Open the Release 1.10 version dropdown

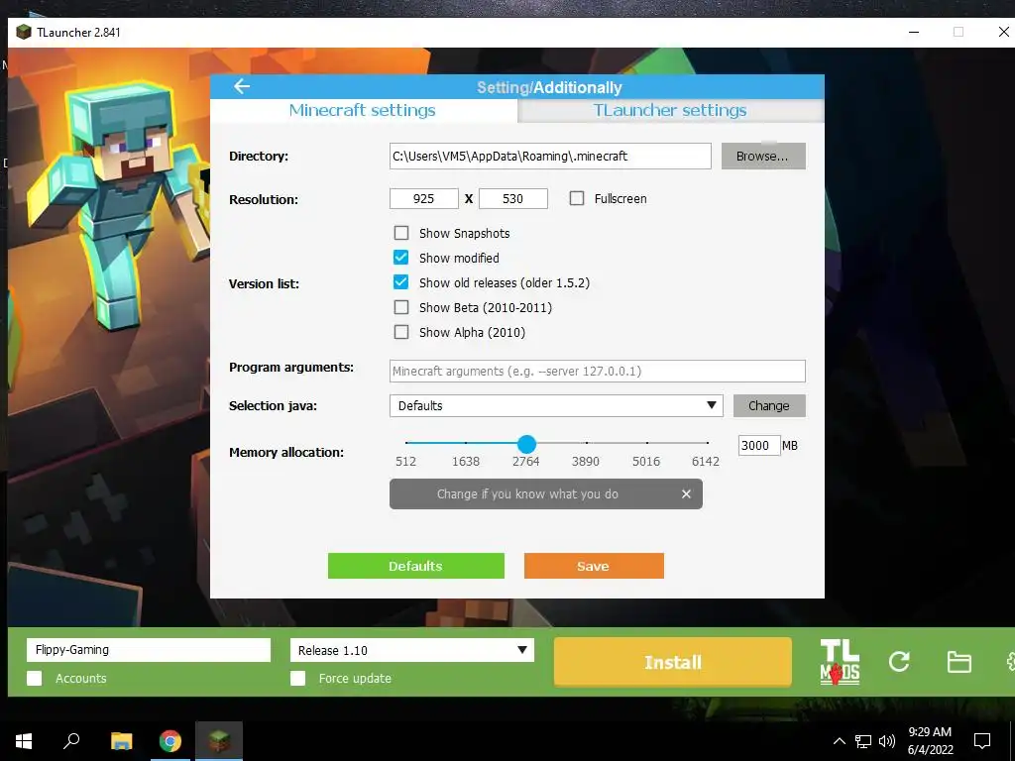coord(412,650)
